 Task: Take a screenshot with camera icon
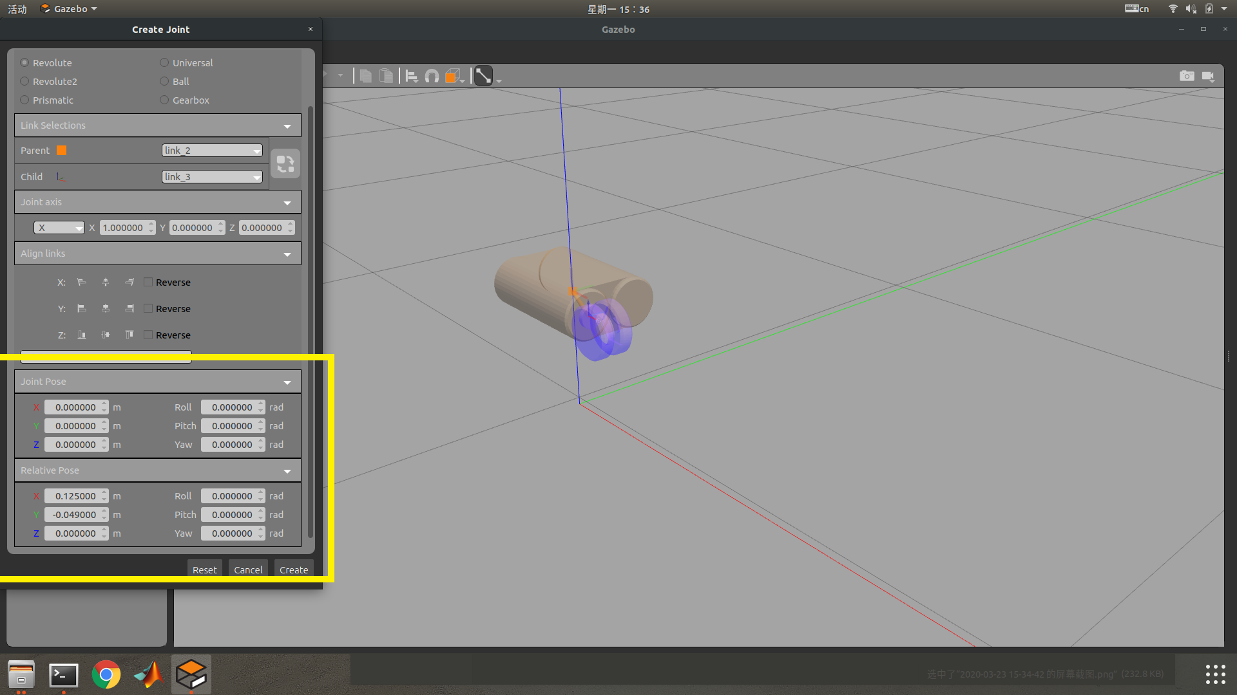click(x=1187, y=76)
